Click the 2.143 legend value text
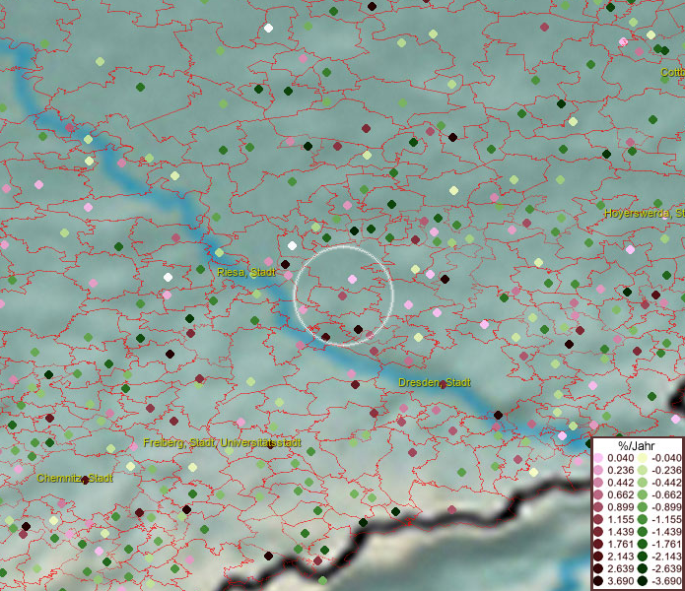Image resolution: width=685 pixels, height=591 pixels. point(620,557)
